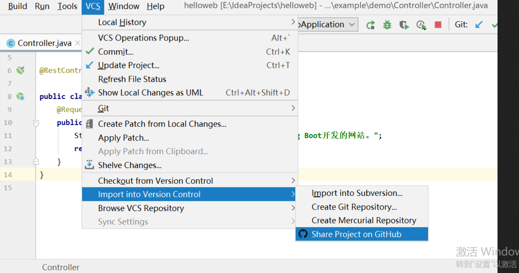519x273 pixels.
Task: Click the gutter class icon on line 8
Action: pyautogui.click(x=20, y=96)
